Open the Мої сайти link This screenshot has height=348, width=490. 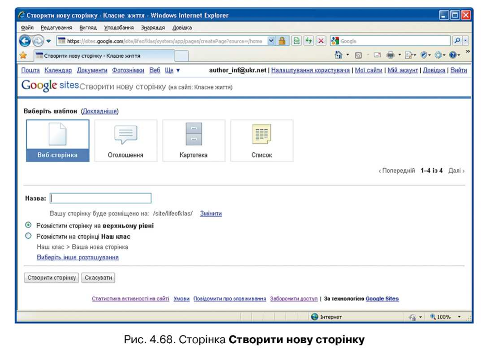[369, 70]
